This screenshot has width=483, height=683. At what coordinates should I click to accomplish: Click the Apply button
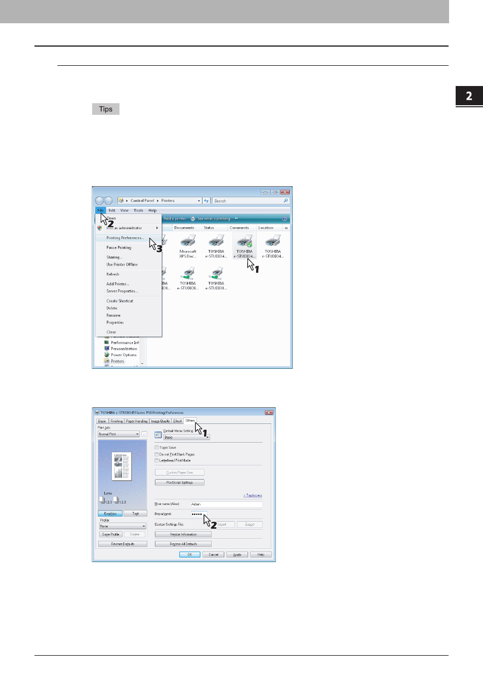[237, 554]
